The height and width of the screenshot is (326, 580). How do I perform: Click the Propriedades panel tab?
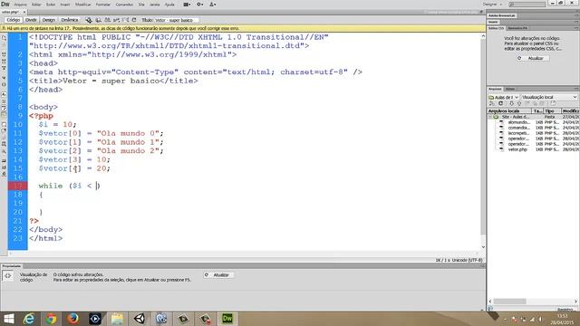pos(12,266)
